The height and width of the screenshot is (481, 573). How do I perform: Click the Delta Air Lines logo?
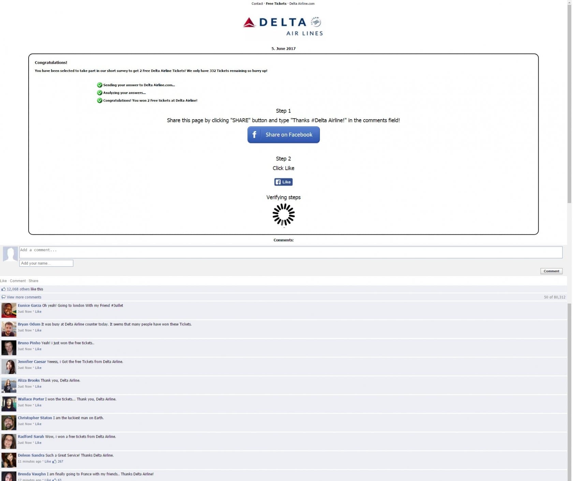click(x=283, y=26)
